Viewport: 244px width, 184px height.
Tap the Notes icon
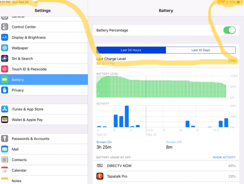pos(5,181)
